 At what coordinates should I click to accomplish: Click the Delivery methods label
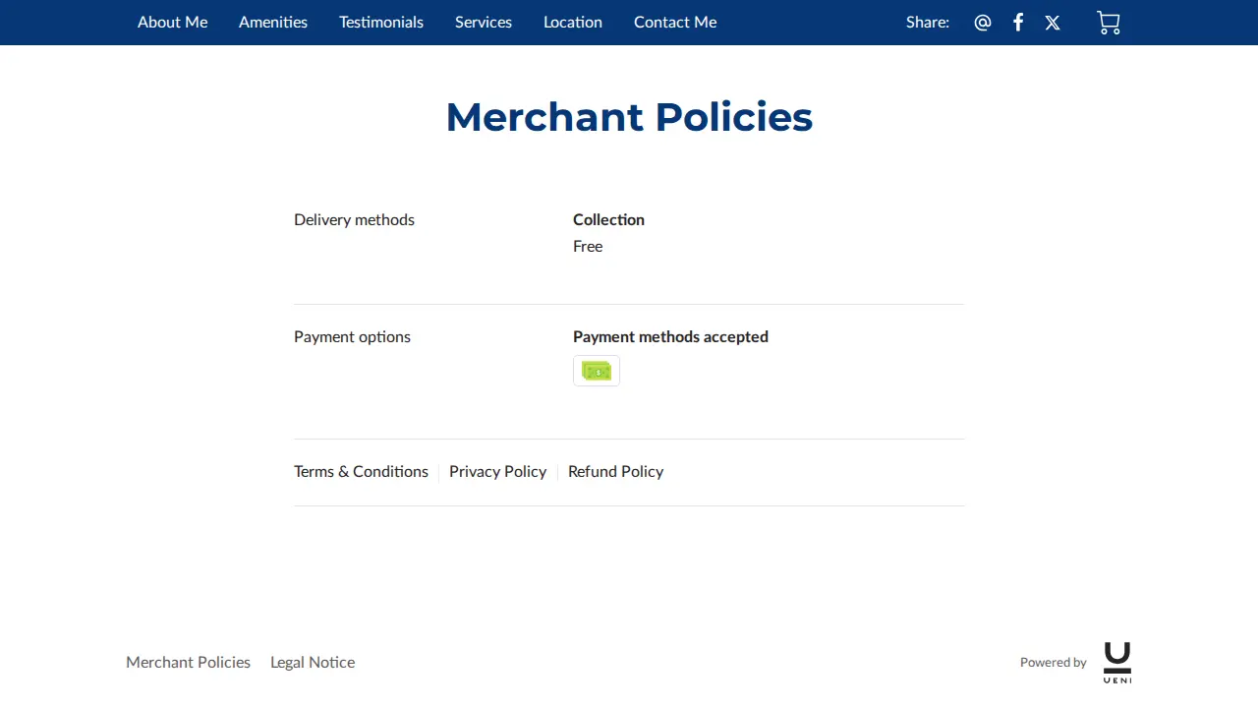tap(355, 220)
